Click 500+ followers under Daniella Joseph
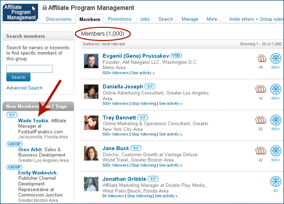 point(116,103)
